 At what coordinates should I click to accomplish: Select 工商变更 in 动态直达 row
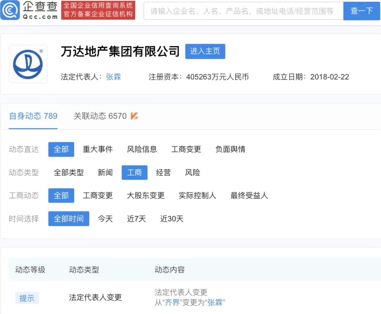186,149
